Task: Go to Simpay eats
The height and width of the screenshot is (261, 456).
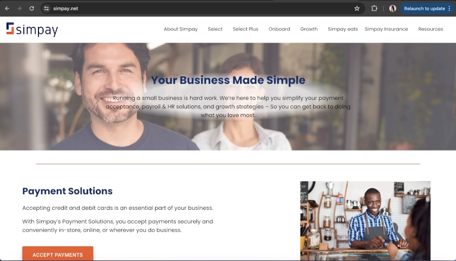Action: click(x=343, y=29)
